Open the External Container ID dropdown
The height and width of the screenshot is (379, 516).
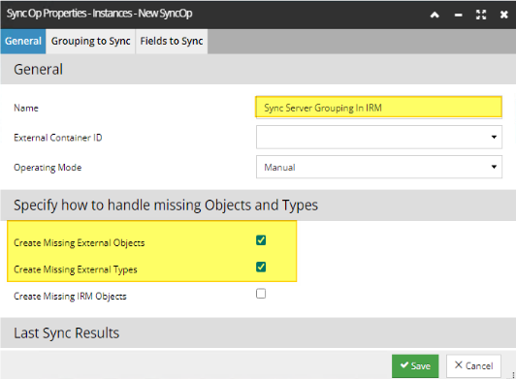tap(379, 137)
